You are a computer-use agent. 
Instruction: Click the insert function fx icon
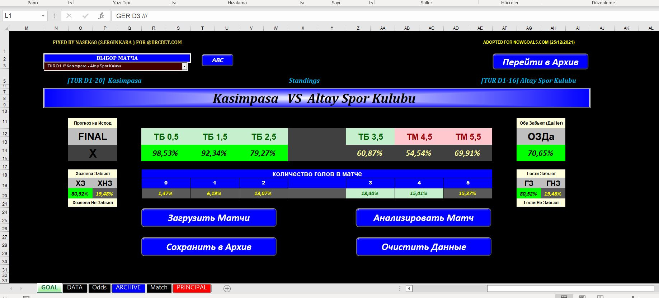click(x=101, y=16)
